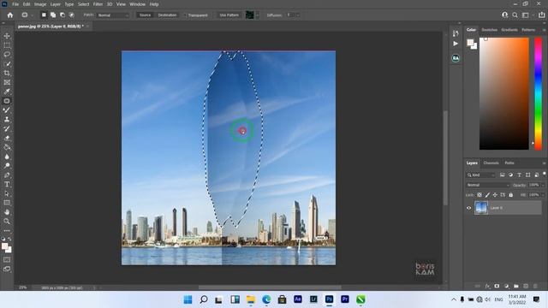Toggle type layer filter
Screen dimensions: 548x308
coord(519,175)
